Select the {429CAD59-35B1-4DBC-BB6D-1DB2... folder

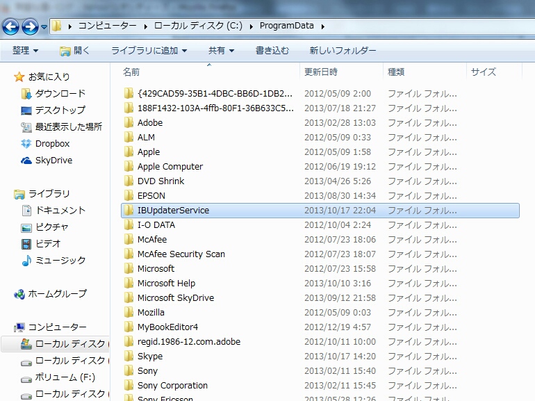coord(215,94)
